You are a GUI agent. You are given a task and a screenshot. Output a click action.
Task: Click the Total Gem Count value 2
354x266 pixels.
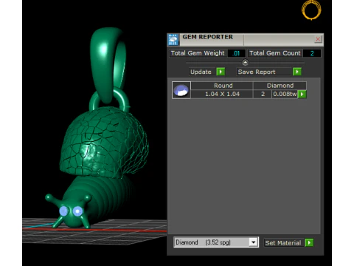click(312, 53)
